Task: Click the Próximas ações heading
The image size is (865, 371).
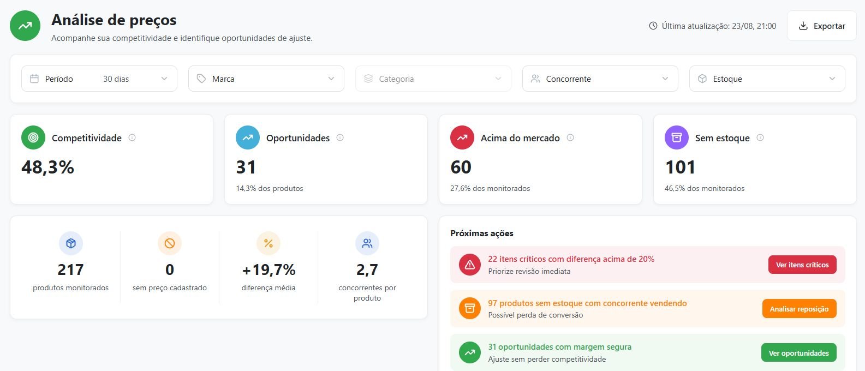Action: pos(482,233)
